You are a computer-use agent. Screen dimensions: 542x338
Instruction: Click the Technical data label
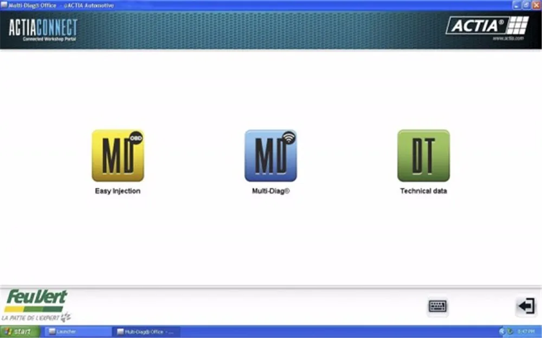(x=423, y=191)
